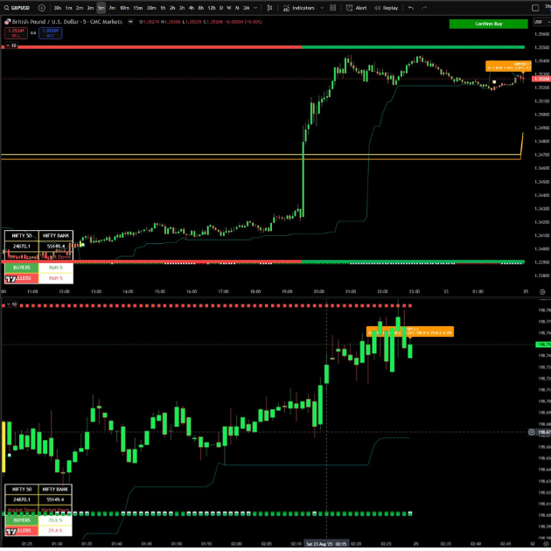Open the Indicators menu
This screenshot has height=551, width=551.
[x=303, y=8]
